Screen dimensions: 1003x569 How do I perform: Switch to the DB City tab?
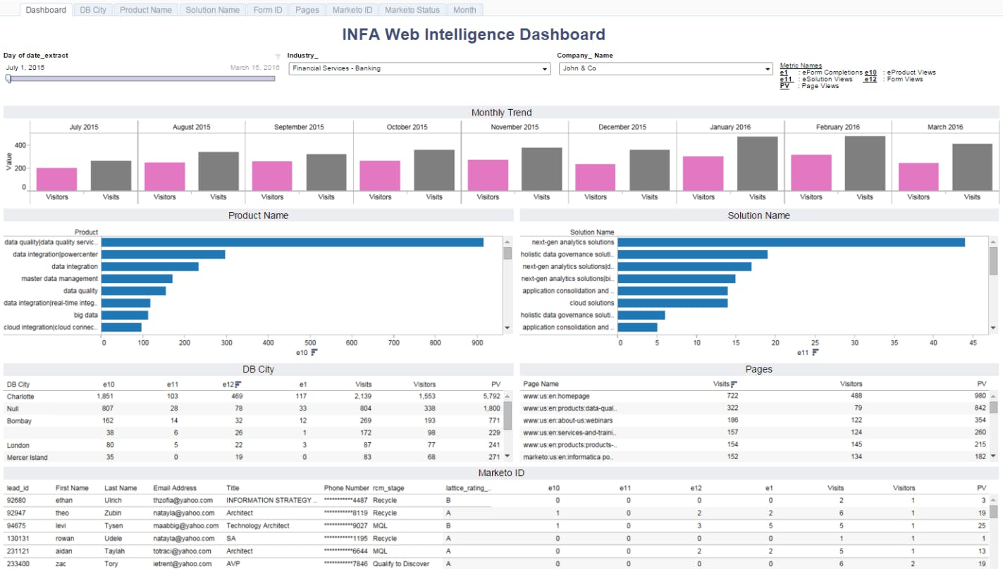tap(93, 10)
